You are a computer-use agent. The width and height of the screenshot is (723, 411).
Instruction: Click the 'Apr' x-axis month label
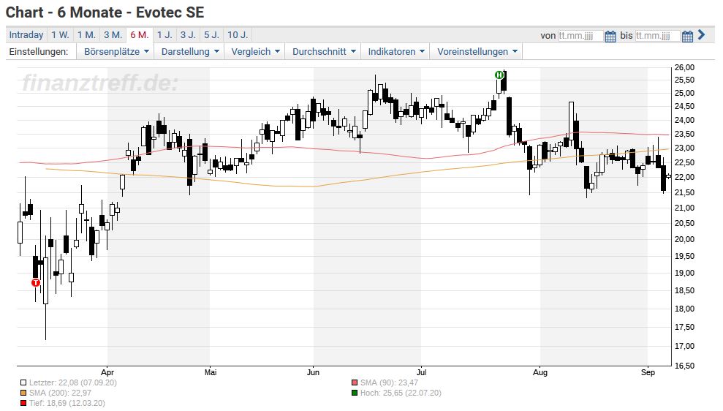(x=107, y=372)
